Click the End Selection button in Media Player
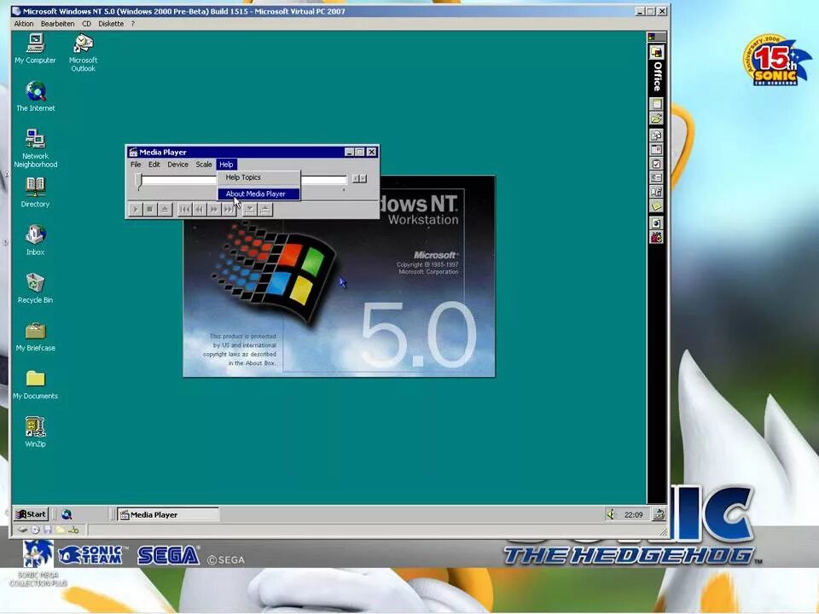 tap(264, 210)
